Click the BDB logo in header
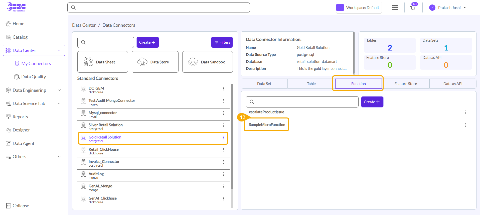The height and width of the screenshot is (215, 480). coord(17,7)
